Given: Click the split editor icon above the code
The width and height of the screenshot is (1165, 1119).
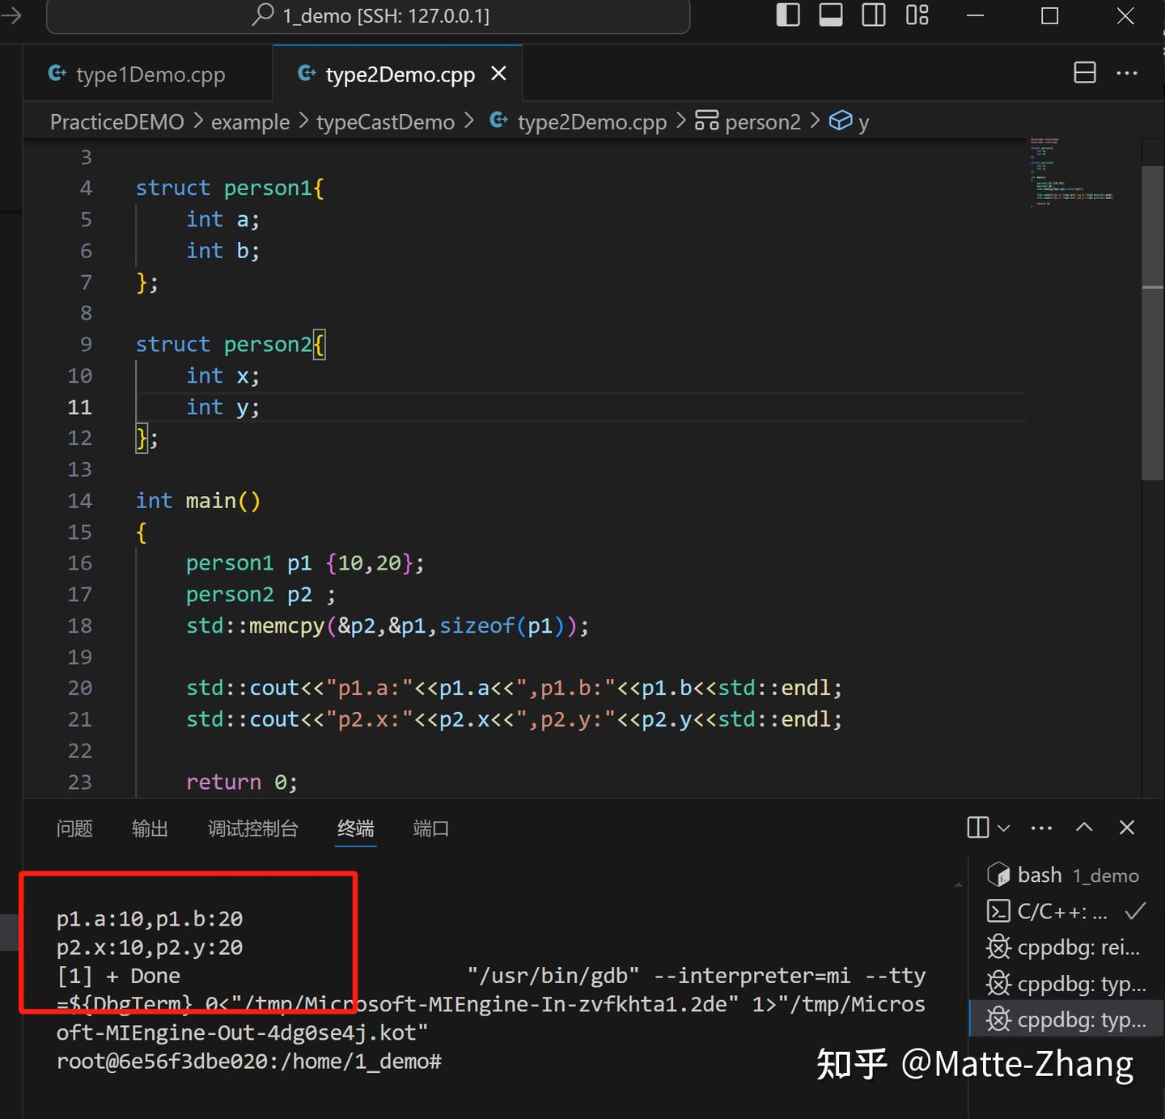Looking at the screenshot, I should [x=1084, y=72].
